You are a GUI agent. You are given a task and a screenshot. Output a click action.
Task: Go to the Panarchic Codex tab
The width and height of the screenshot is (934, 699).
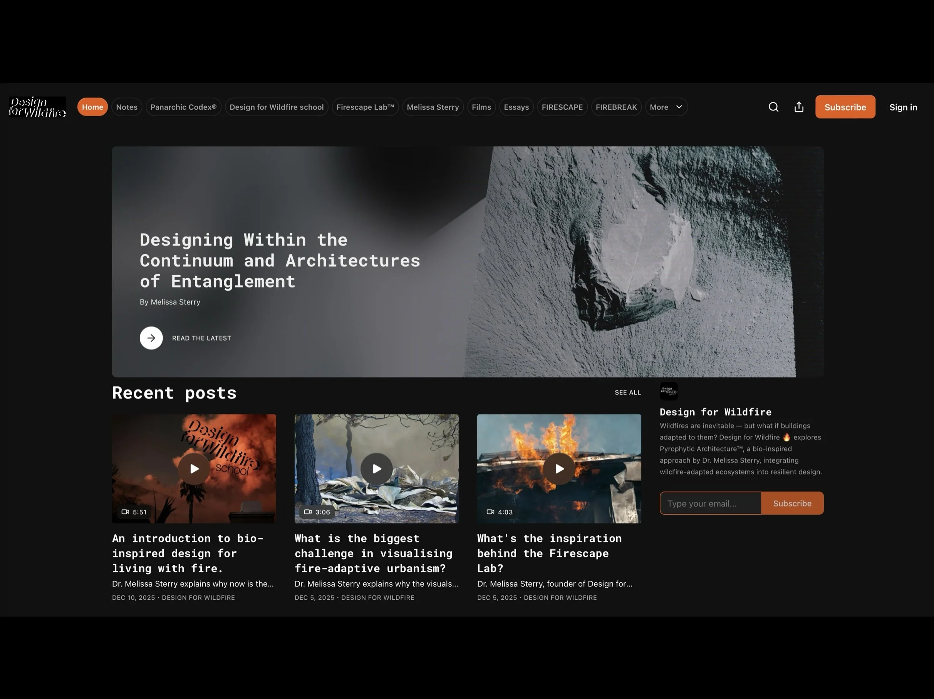point(183,107)
